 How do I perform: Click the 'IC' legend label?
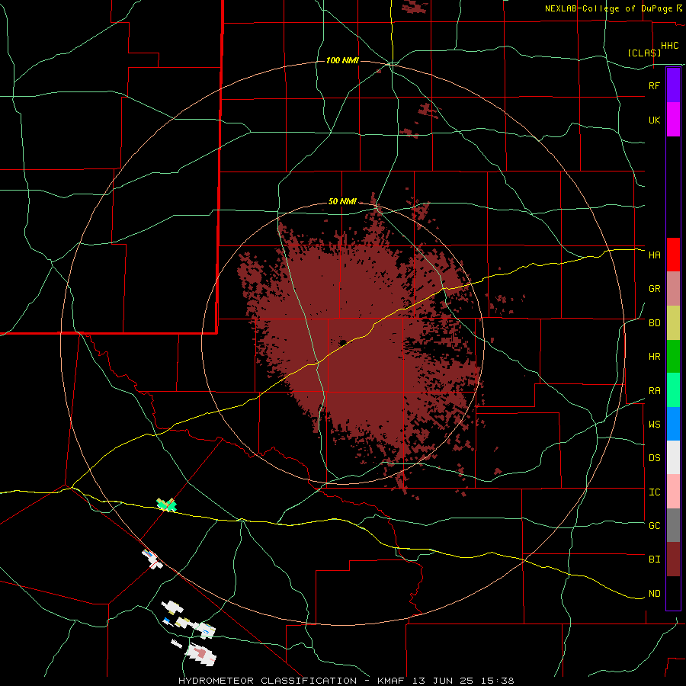654,492
